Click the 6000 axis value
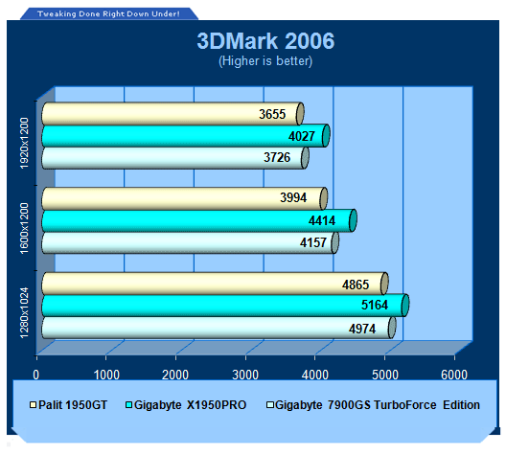This screenshot has height=456, width=506. (454, 375)
